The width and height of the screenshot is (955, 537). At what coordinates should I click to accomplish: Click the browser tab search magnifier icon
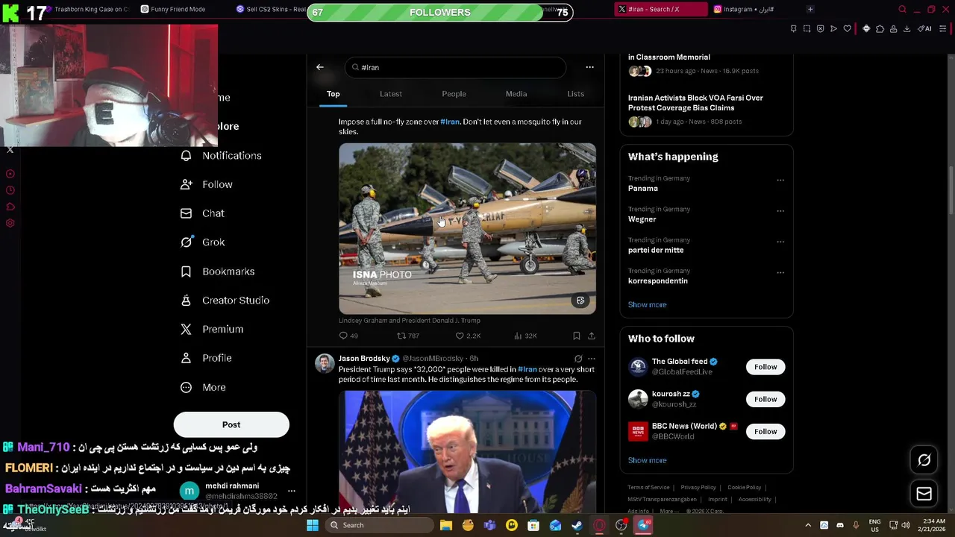pyautogui.click(x=902, y=9)
